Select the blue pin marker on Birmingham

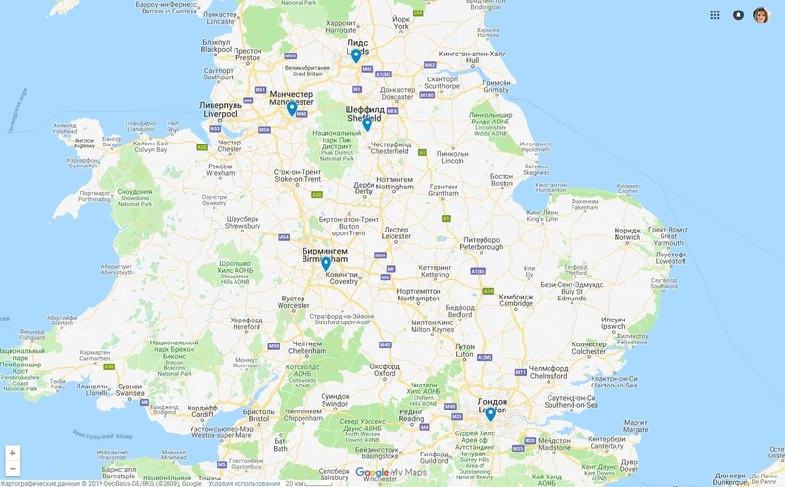pyautogui.click(x=325, y=264)
